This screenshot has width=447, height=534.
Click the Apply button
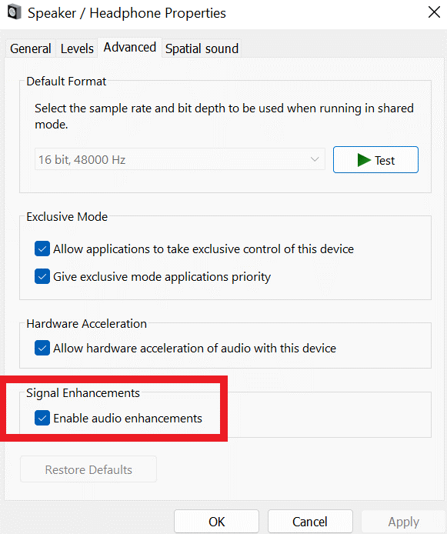tap(404, 522)
